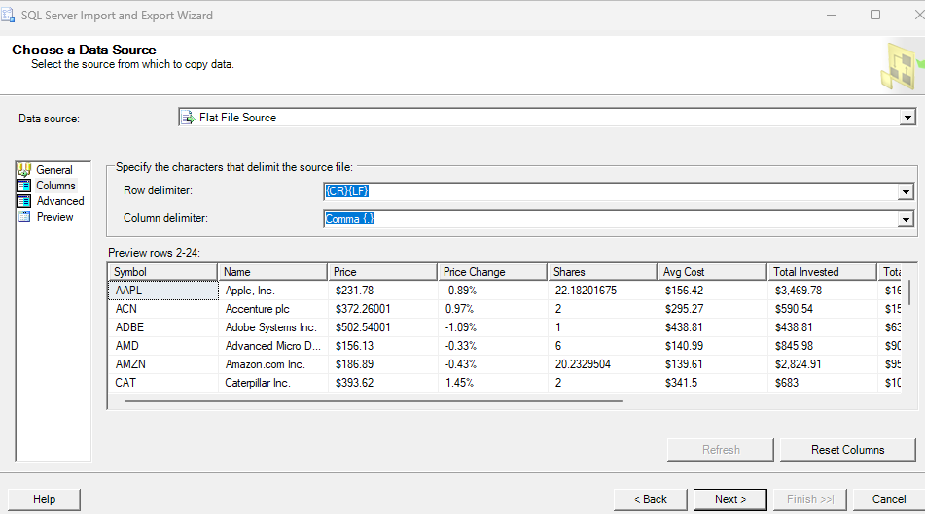Click the $2,824.91 total invested cell
925x514 pixels.
[823, 364]
